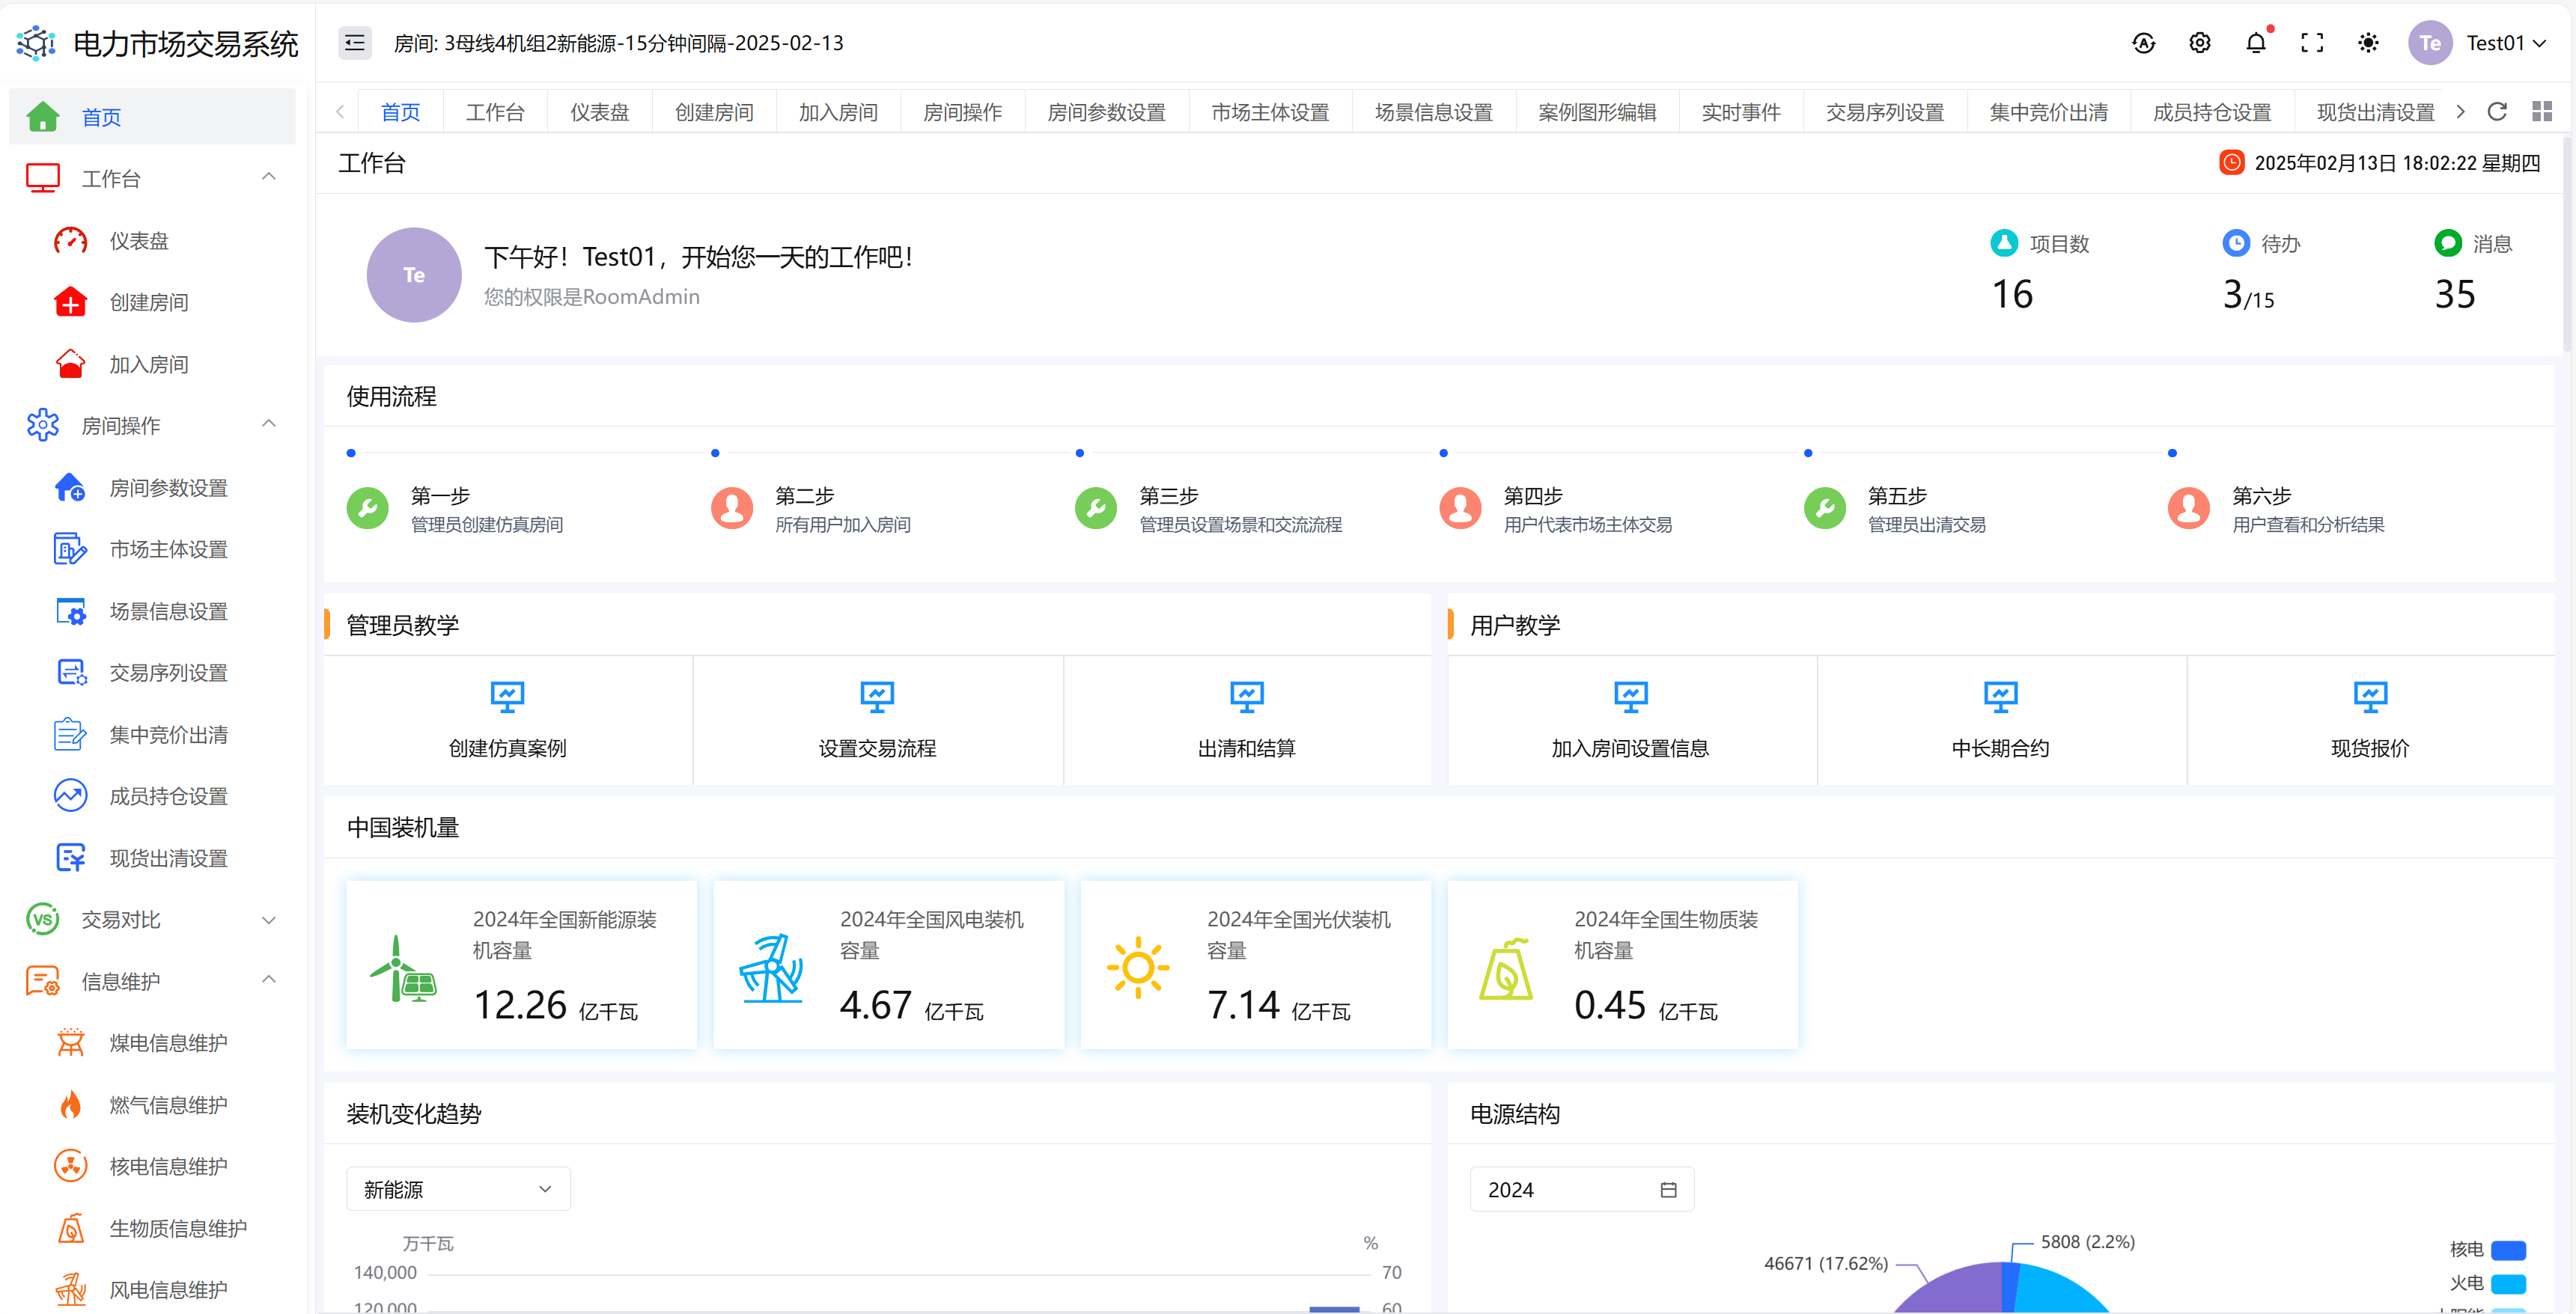Open the tab grid menu icon

click(x=2542, y=111)
